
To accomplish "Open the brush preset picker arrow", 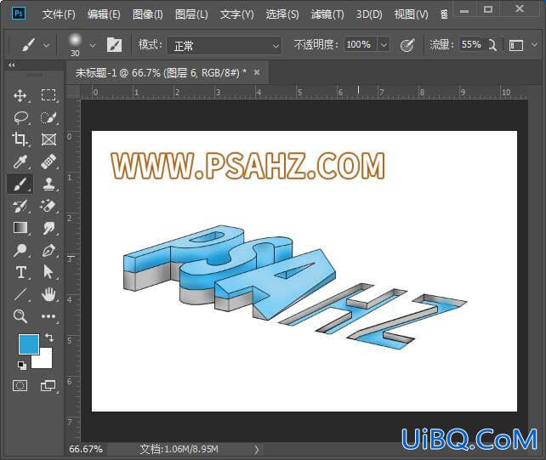I will point(93,45).
